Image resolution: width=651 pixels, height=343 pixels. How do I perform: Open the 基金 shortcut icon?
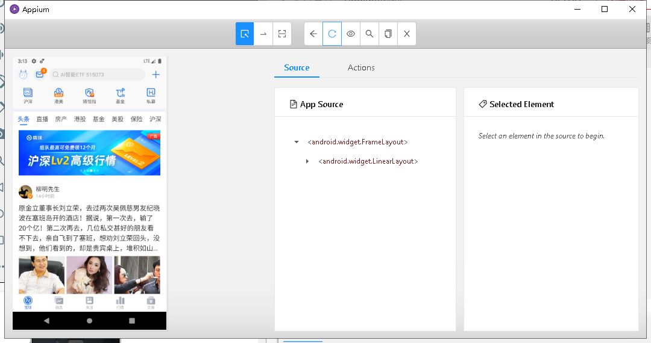120,95
